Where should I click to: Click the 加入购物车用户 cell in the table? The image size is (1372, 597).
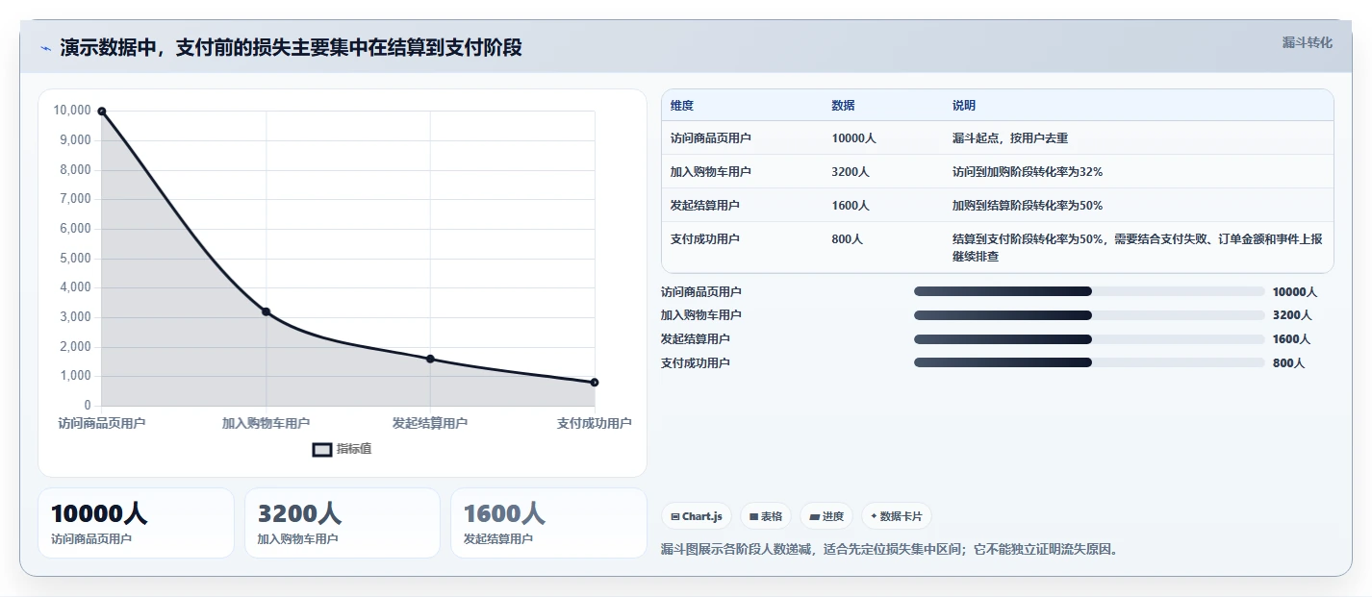711,172
